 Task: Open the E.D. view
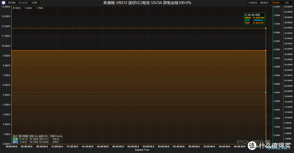(x=287, y=3)
